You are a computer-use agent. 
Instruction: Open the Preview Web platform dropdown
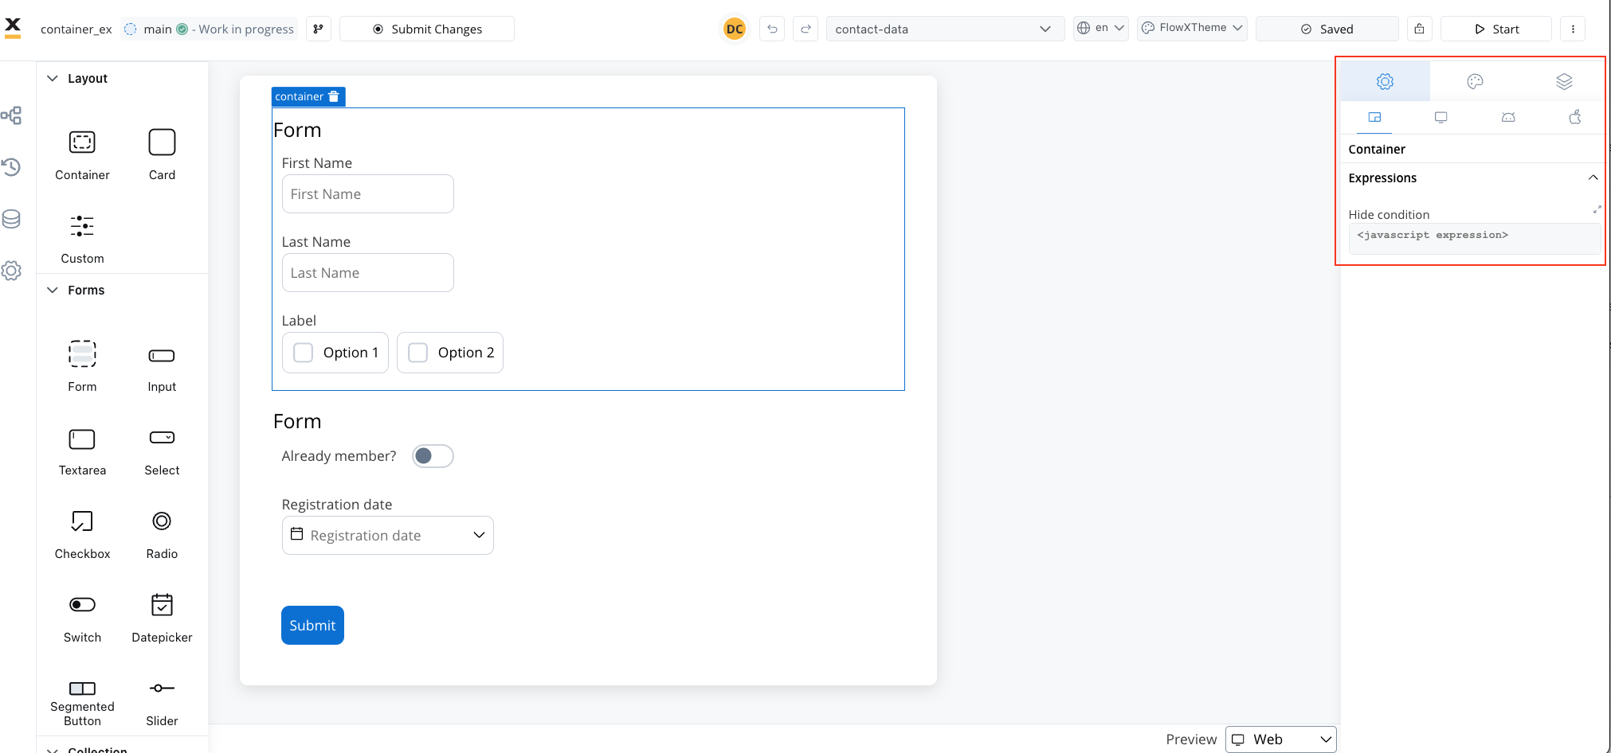point(1280,739)
